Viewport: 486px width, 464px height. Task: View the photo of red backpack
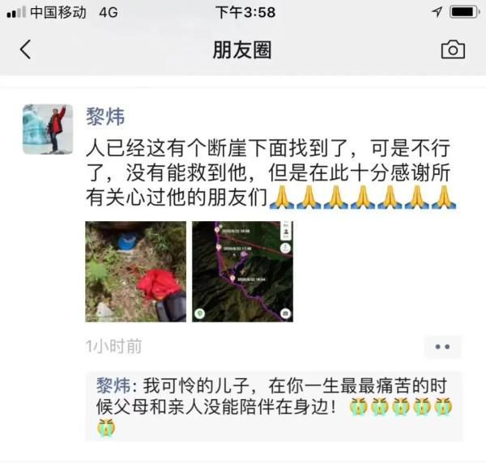(136, 271)
